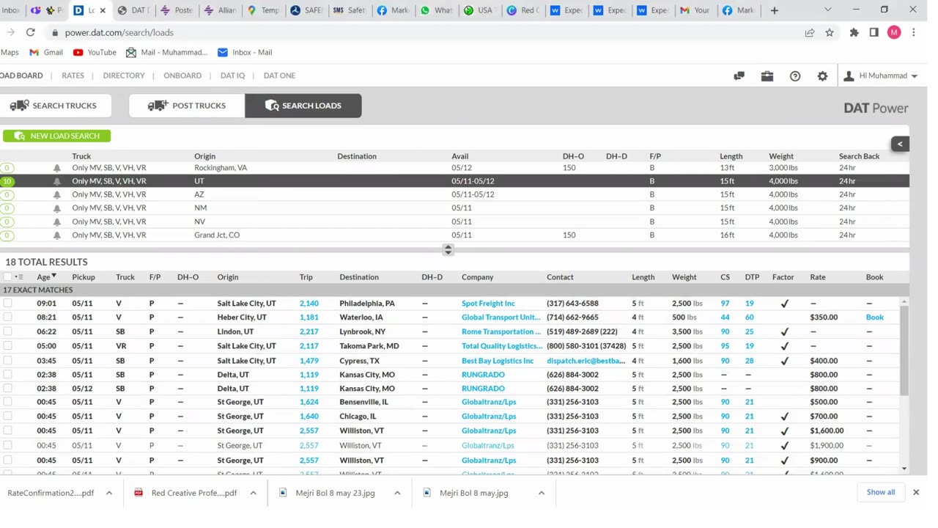Click the results list vertical scrollbar
This screenshot has width=938, height=528.
(x=904, y=351)
